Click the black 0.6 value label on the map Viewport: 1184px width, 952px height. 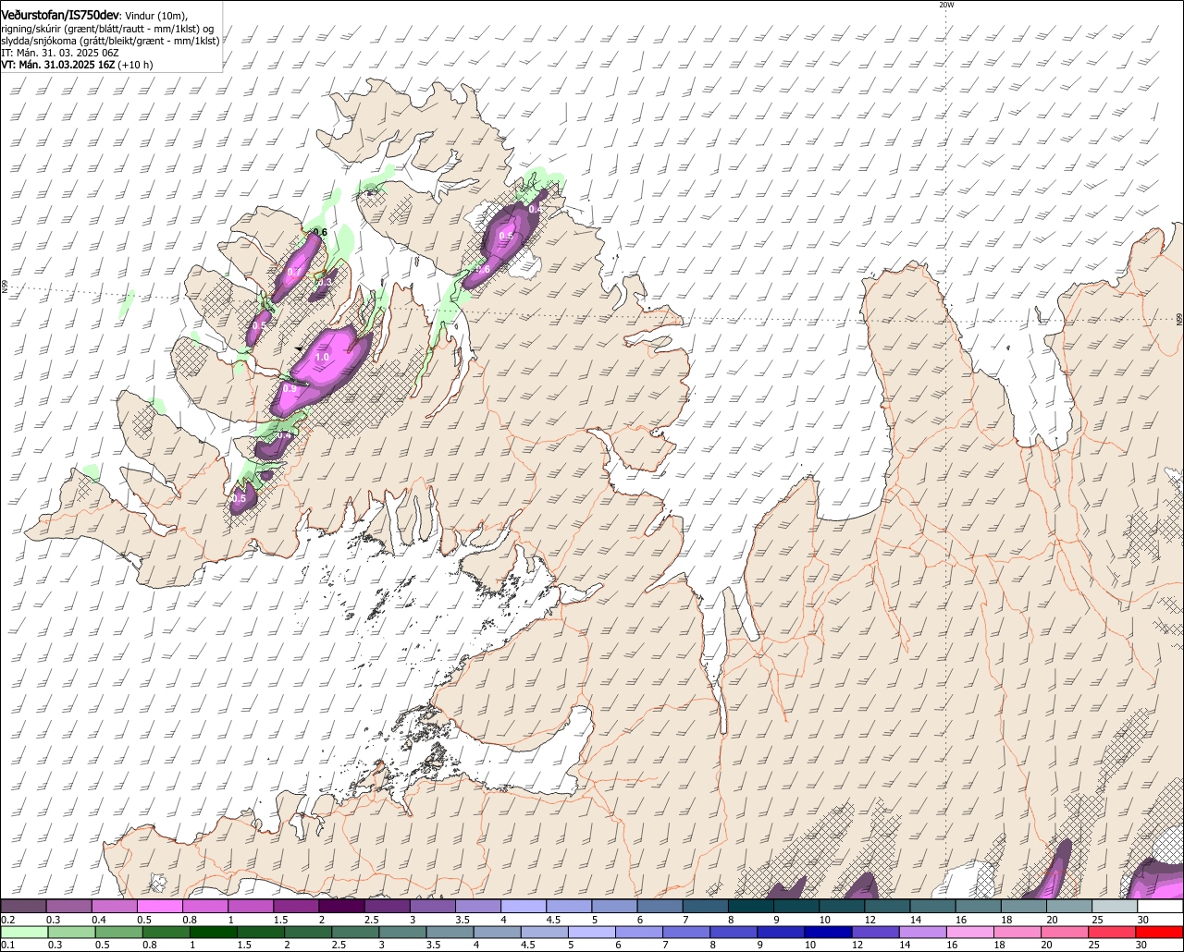tap(320, 232)
